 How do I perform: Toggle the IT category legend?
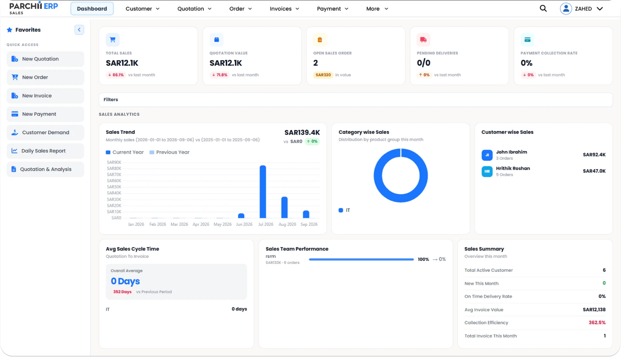point(344,210)
